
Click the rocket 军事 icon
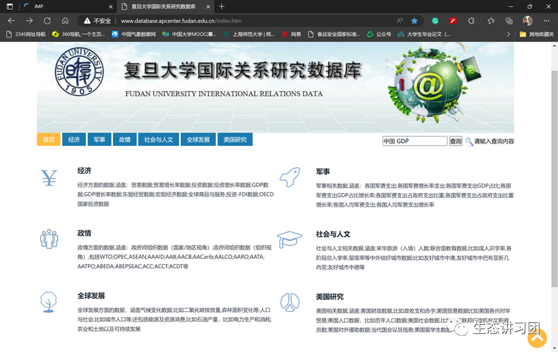[x=290, y=177]
